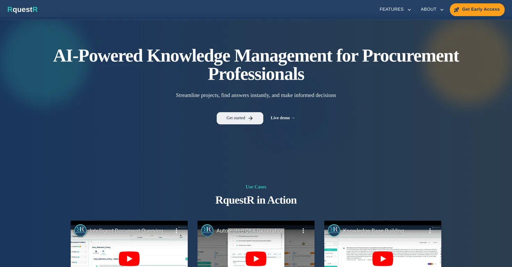Click the arrow icon in Get started

click(x=251, y=118)
